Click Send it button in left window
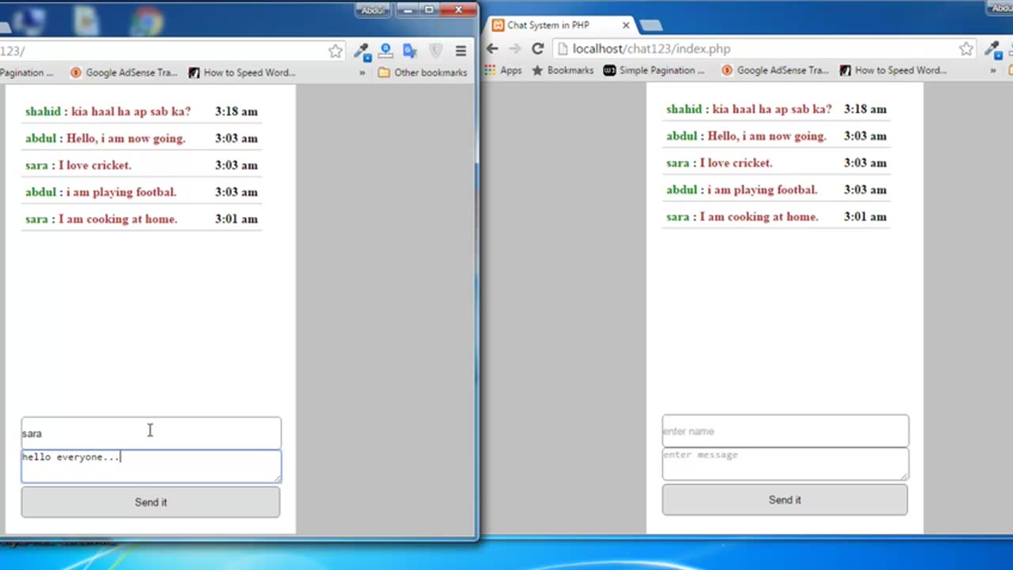 [x=150, y=502]
